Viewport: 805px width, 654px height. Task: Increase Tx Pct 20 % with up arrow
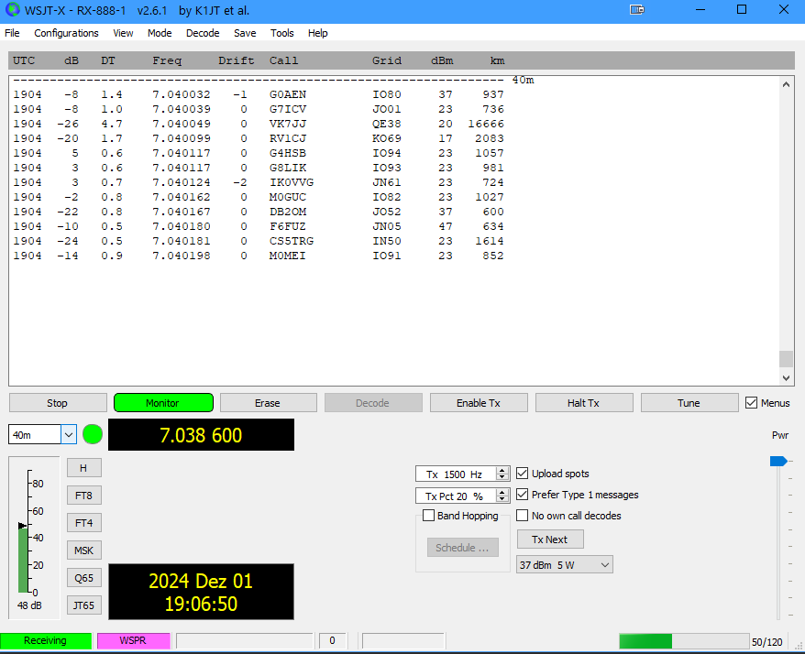click(x=502, y=492)
